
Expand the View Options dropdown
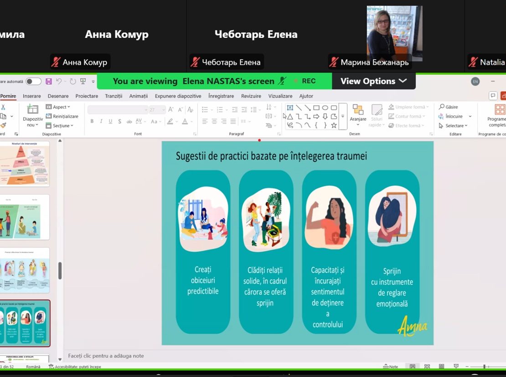[373, 81]
